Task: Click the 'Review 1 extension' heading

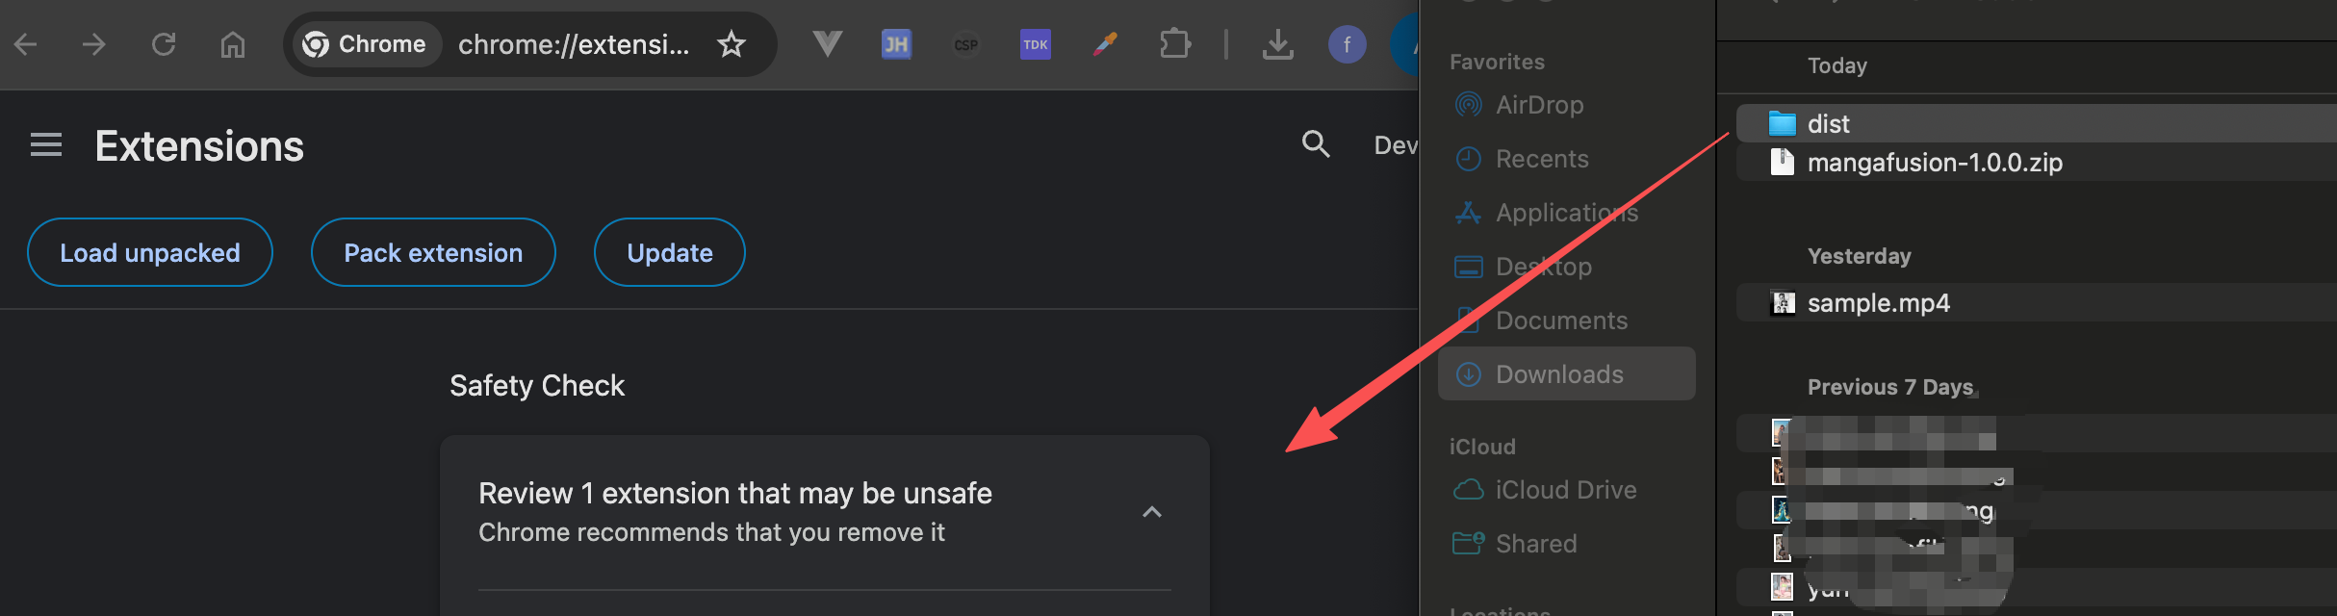Action: click(735, 493)
